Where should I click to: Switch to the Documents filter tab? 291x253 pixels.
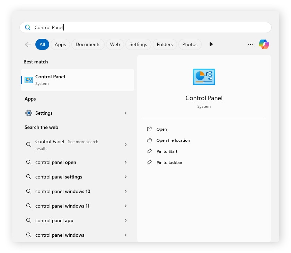coord(88,44)
